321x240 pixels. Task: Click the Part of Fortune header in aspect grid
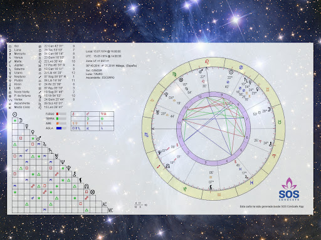point(92,192)
